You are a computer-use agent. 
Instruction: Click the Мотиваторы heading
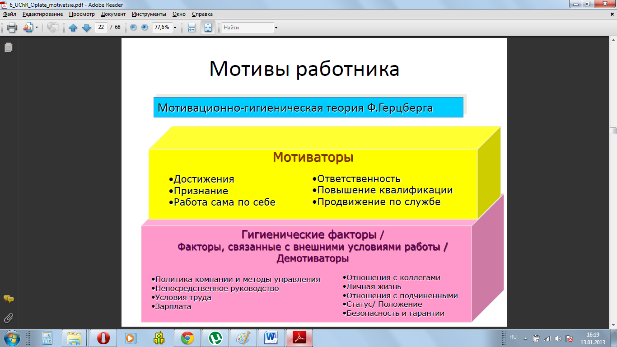[313, 157]
